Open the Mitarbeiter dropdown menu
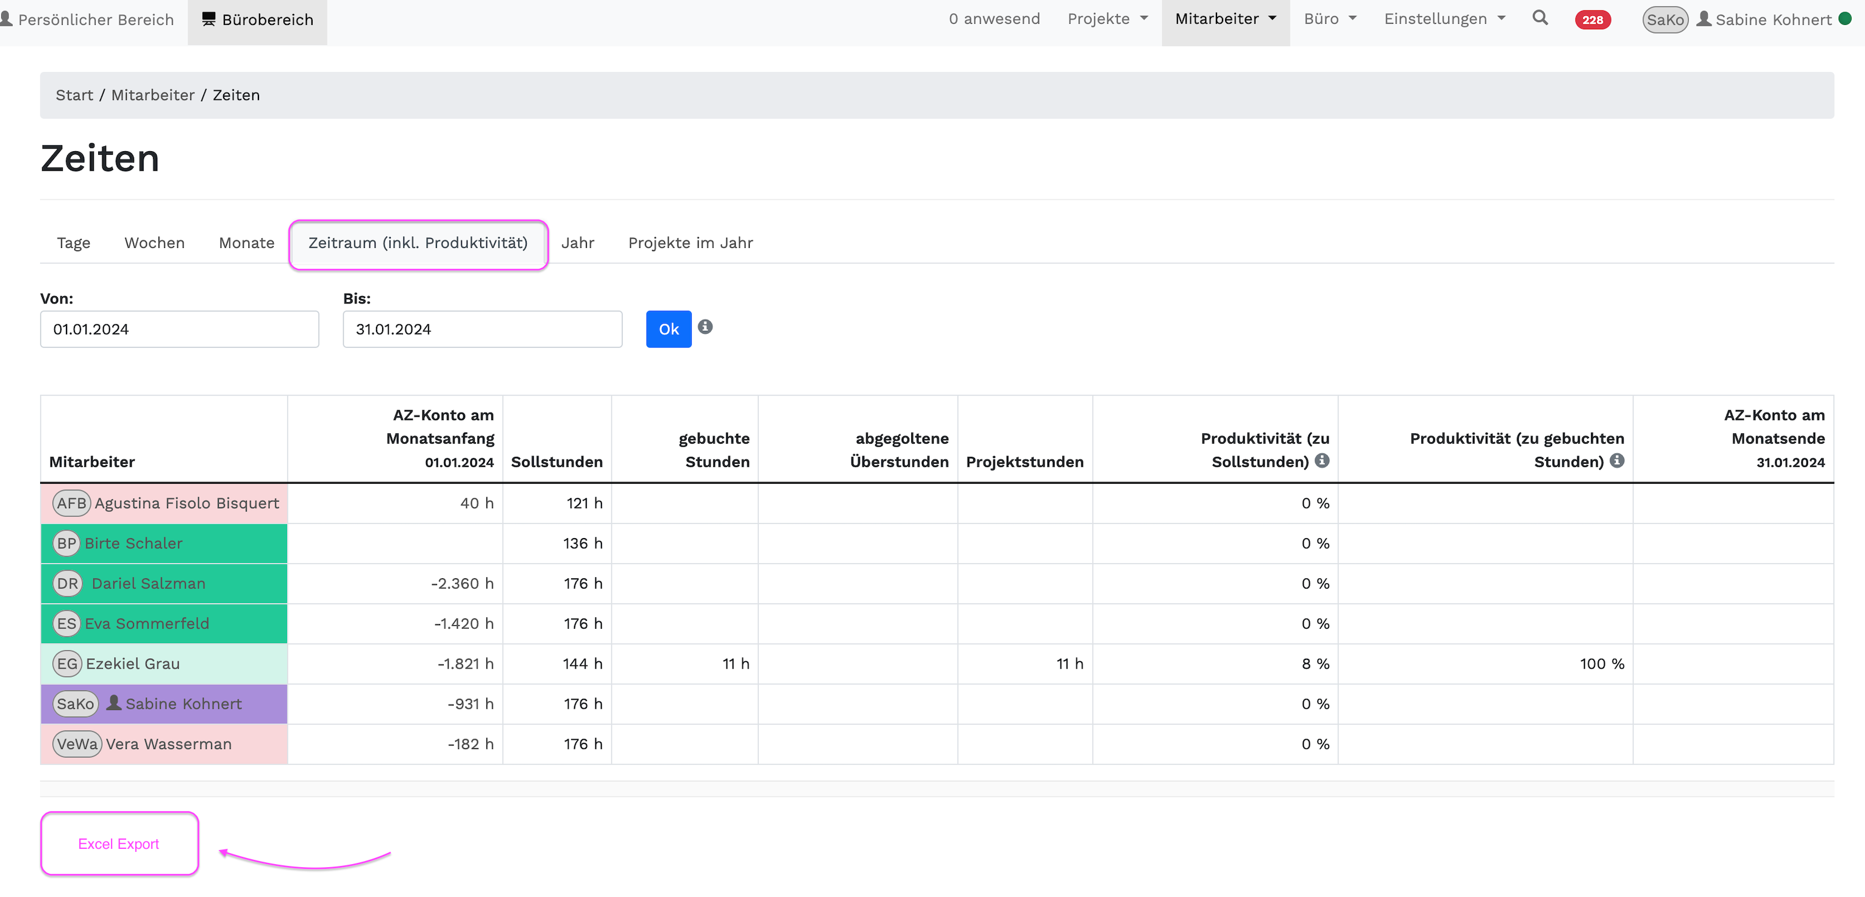This screenshot has width=1865, height=897. pyautogui.click(x=1225, y=19)
